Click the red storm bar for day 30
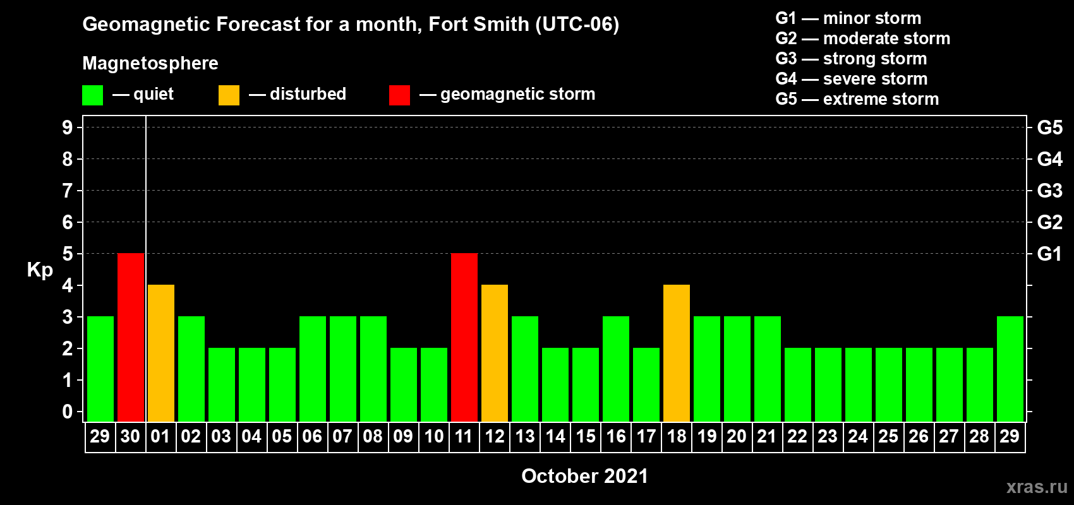Screen dimensions: 1074x505 click(x=131, y=338)
